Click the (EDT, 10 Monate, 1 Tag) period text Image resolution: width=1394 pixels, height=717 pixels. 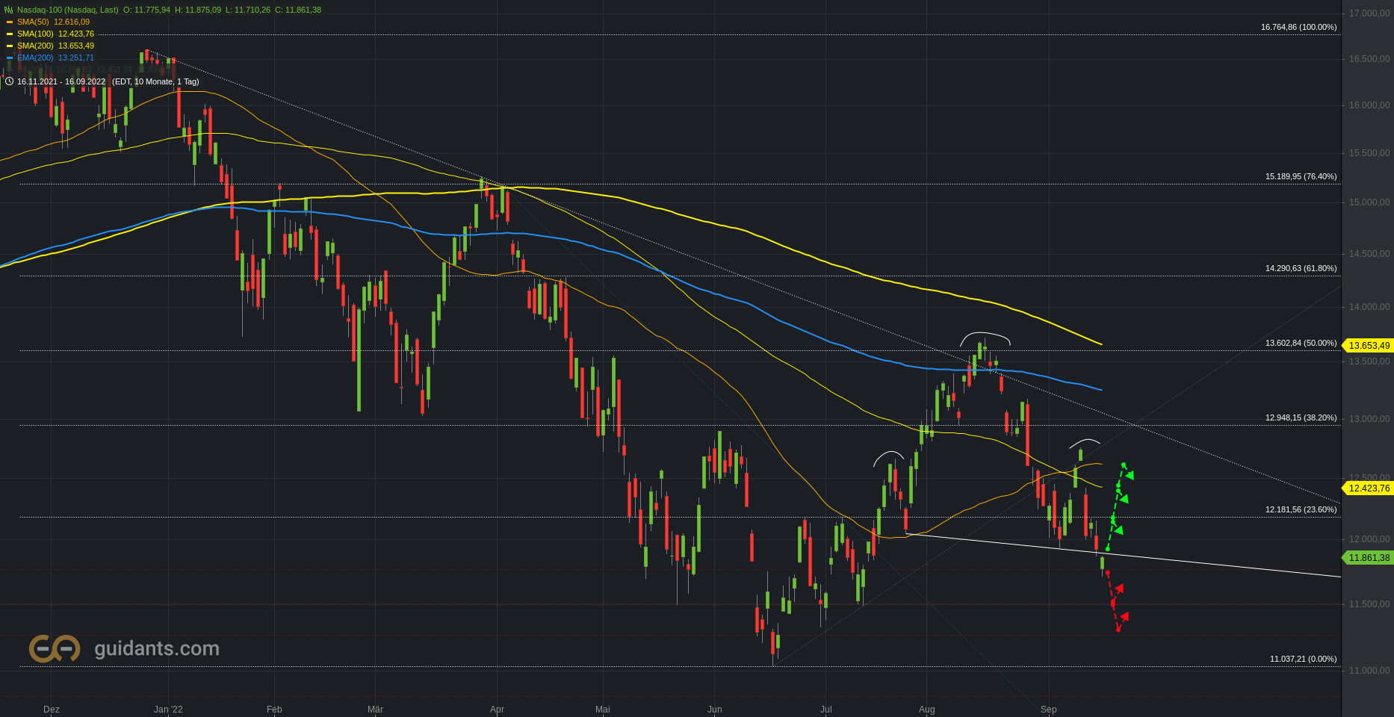(155, 81)
